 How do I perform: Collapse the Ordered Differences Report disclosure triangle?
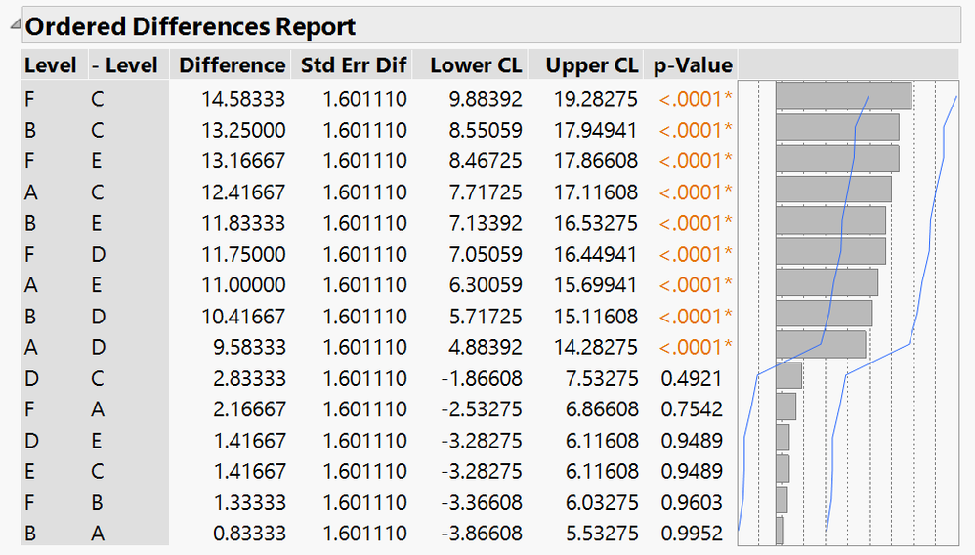pos(15,24)
